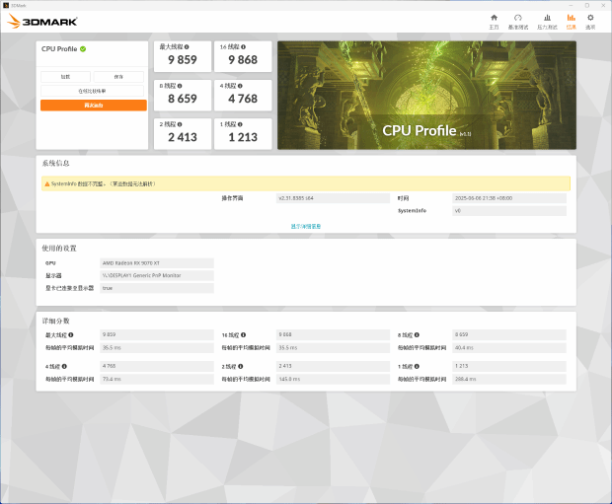Click the 16 threads score 9 868
Viewport: 612px width, 504px height.
click(243, 60)
